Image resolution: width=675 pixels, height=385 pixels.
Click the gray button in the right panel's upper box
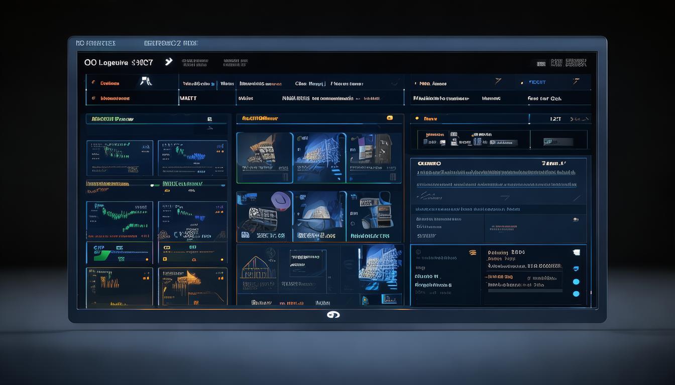551,142
